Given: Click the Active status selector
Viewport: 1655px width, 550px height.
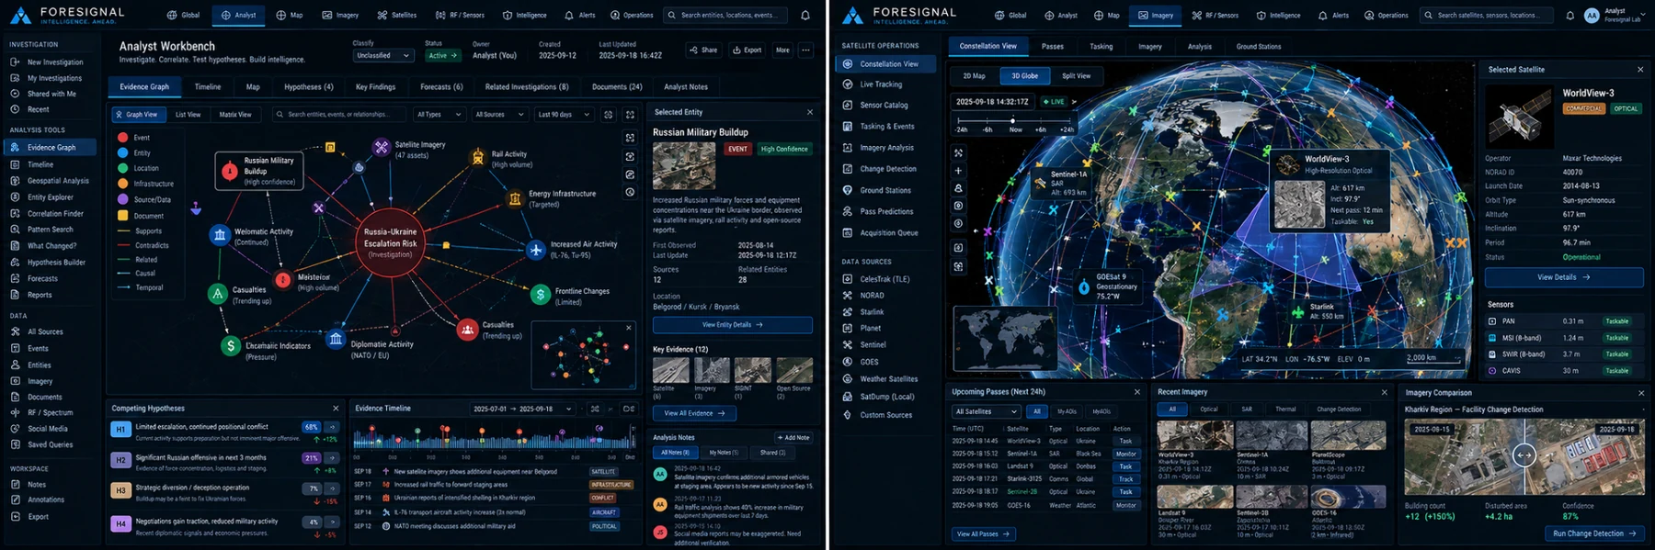Looking at the screenshot, I should point(442,55).
